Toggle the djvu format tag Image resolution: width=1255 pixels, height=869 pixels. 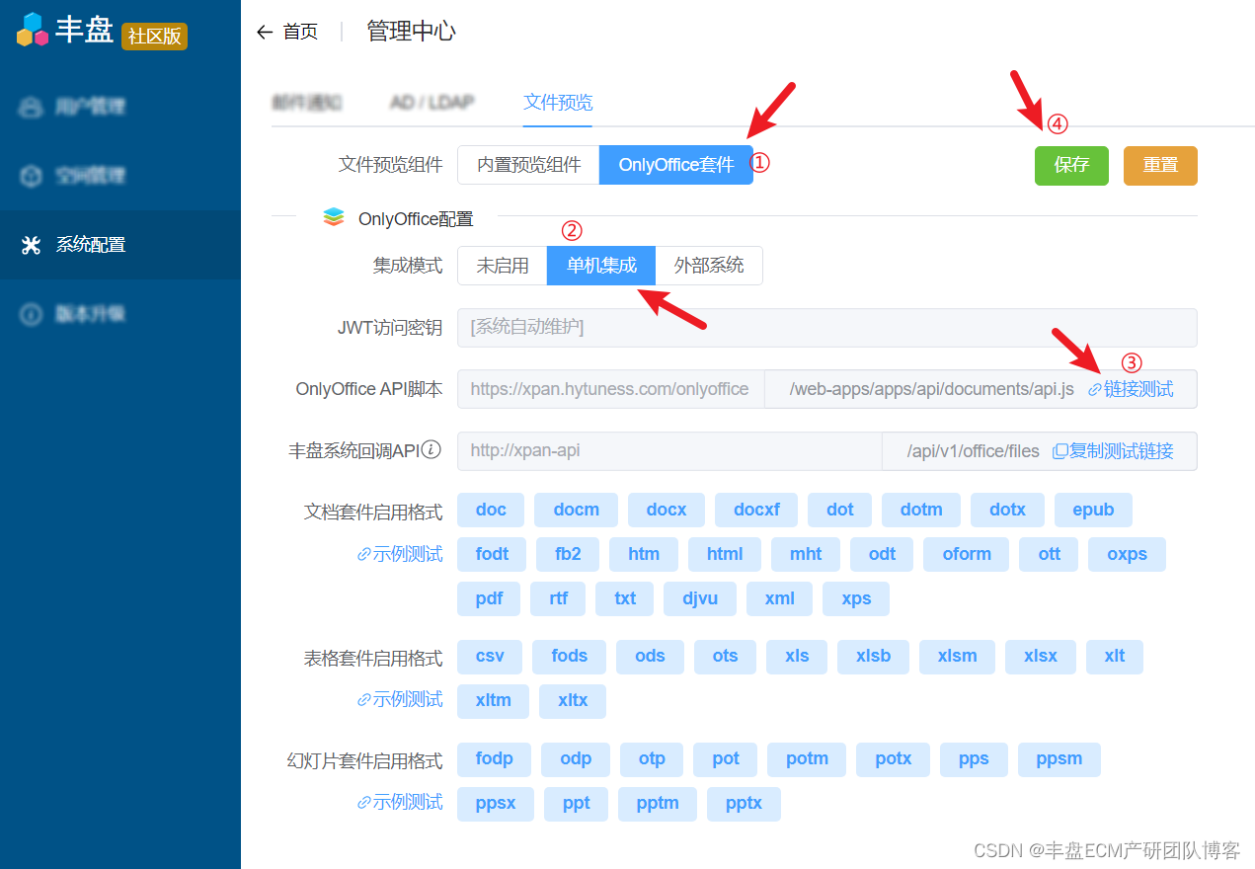(x=700, y=598)
